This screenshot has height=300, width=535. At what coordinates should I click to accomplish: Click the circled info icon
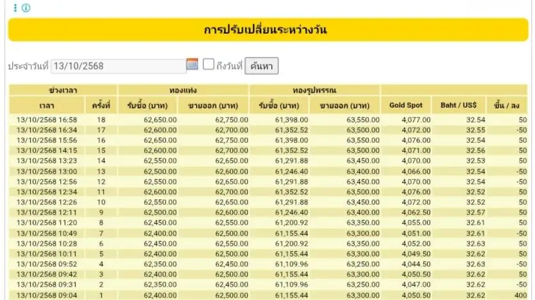[x=26, y=8]
